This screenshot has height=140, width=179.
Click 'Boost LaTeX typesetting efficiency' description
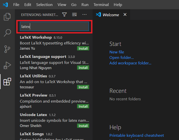coord(54,43)
